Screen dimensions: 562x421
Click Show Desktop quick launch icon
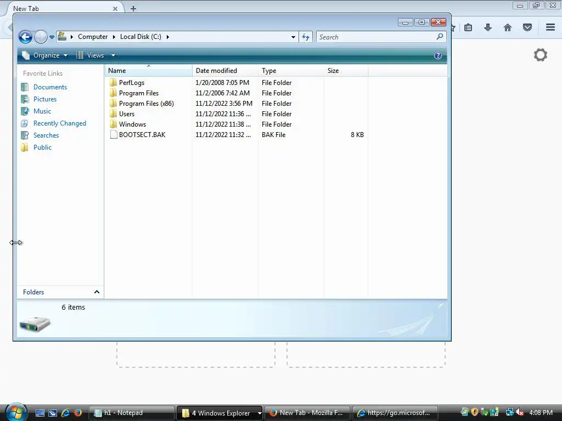tap(40, 413)
